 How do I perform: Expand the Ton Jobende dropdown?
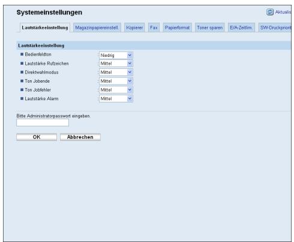(116, 81)
